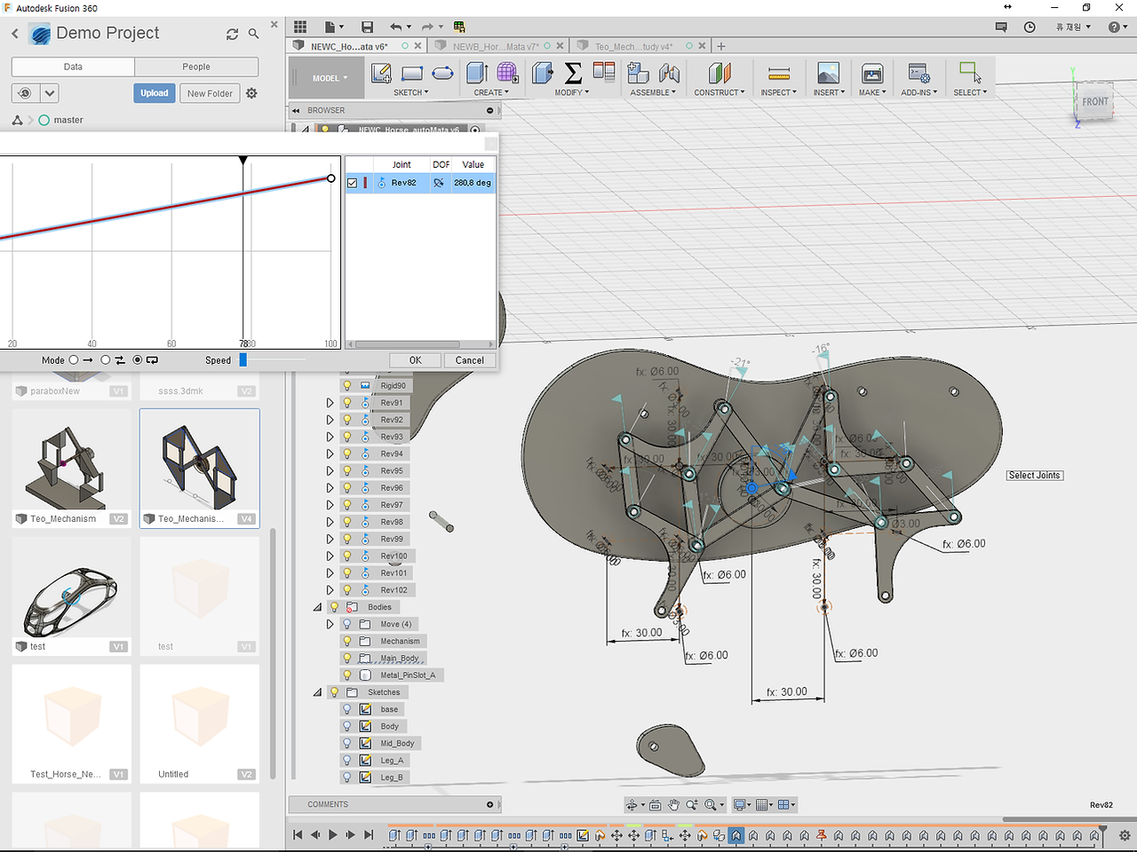Click the Pan hand icon in navigation bar
This screenshot has width=1137, height=852.
(673, 805)
